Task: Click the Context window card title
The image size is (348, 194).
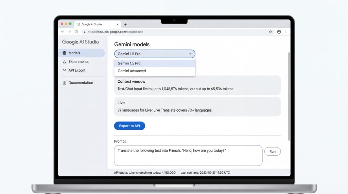Action: (132, 81)
